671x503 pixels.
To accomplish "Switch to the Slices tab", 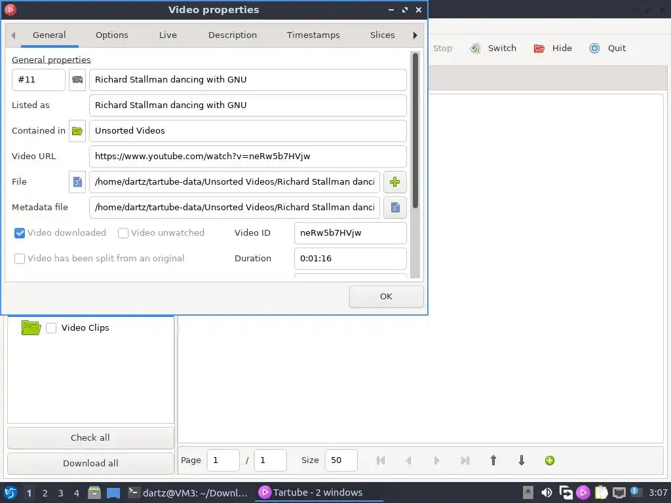I will tap(382, 35).
